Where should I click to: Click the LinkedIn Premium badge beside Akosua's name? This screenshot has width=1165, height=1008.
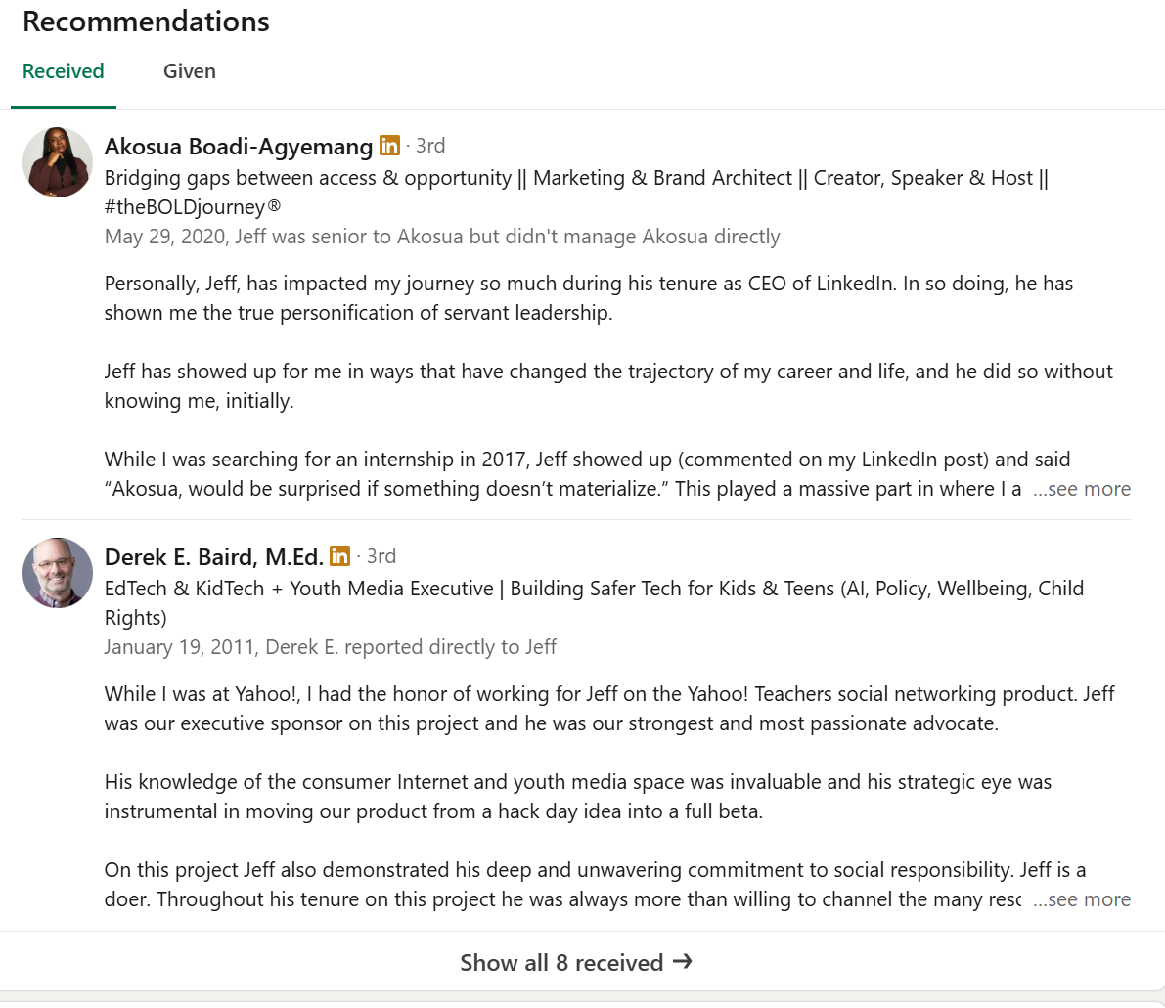pyautogui.click(x=389, y=146)
